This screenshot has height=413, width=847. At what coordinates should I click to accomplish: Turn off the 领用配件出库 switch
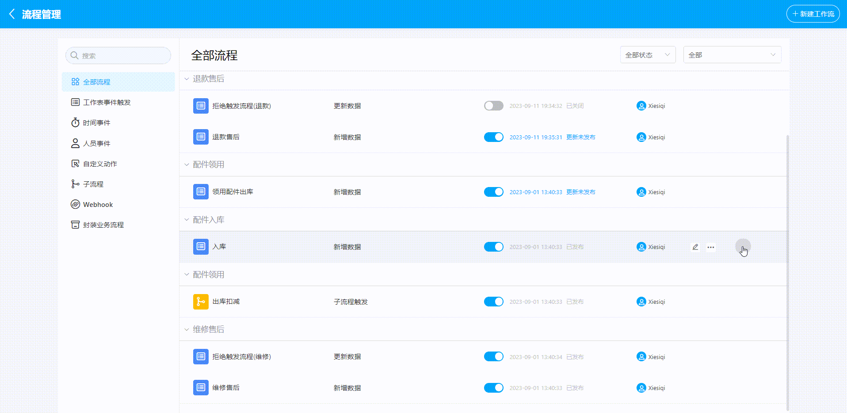(494, 192)
